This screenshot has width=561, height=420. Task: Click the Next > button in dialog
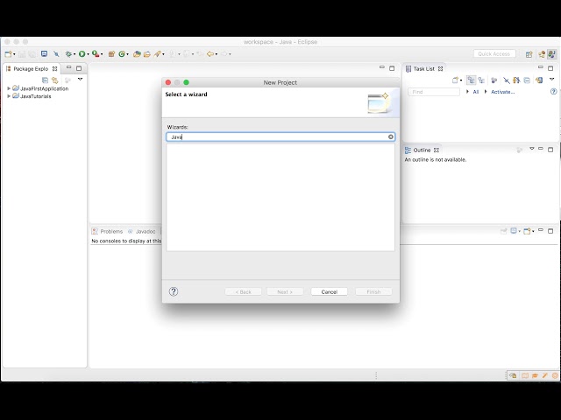coord(285,291)
